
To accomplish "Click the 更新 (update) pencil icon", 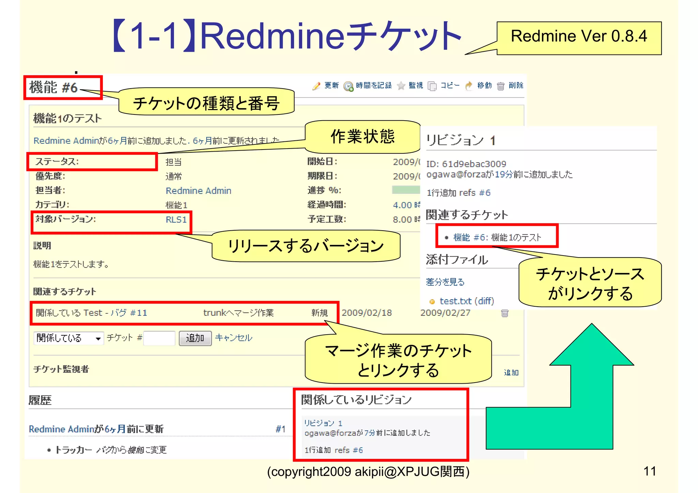I will coord(316,86).
